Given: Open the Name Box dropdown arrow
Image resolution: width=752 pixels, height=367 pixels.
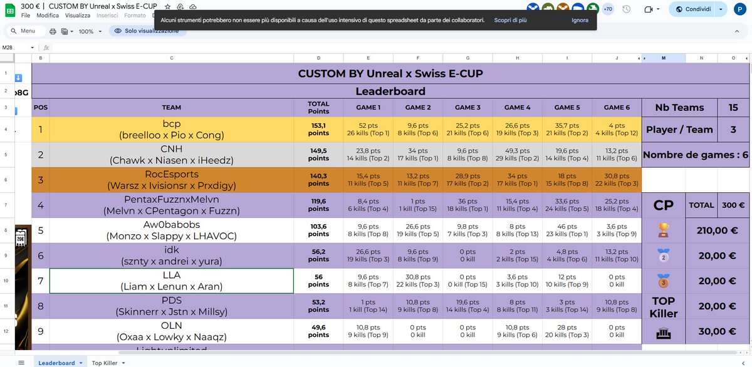Looking at the screenshot, I should tap(33, 48).
